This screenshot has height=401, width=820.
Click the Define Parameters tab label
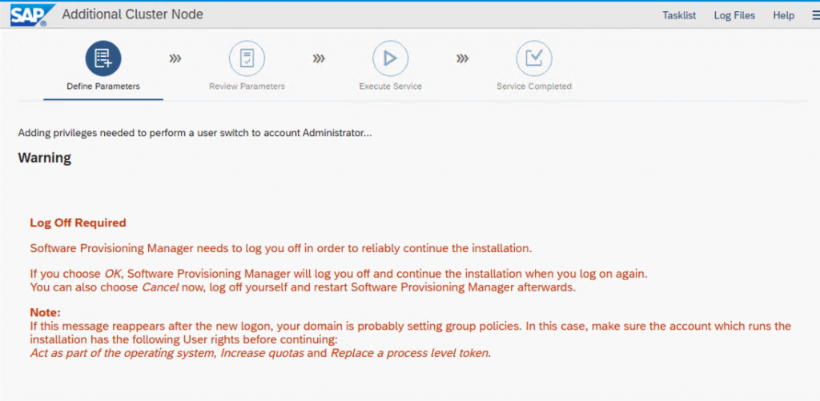[103, 86]
